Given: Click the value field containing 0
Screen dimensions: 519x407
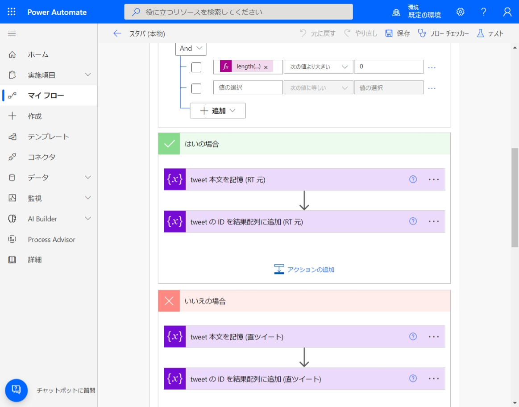Looking at the screenshot, I should point(389,66).
